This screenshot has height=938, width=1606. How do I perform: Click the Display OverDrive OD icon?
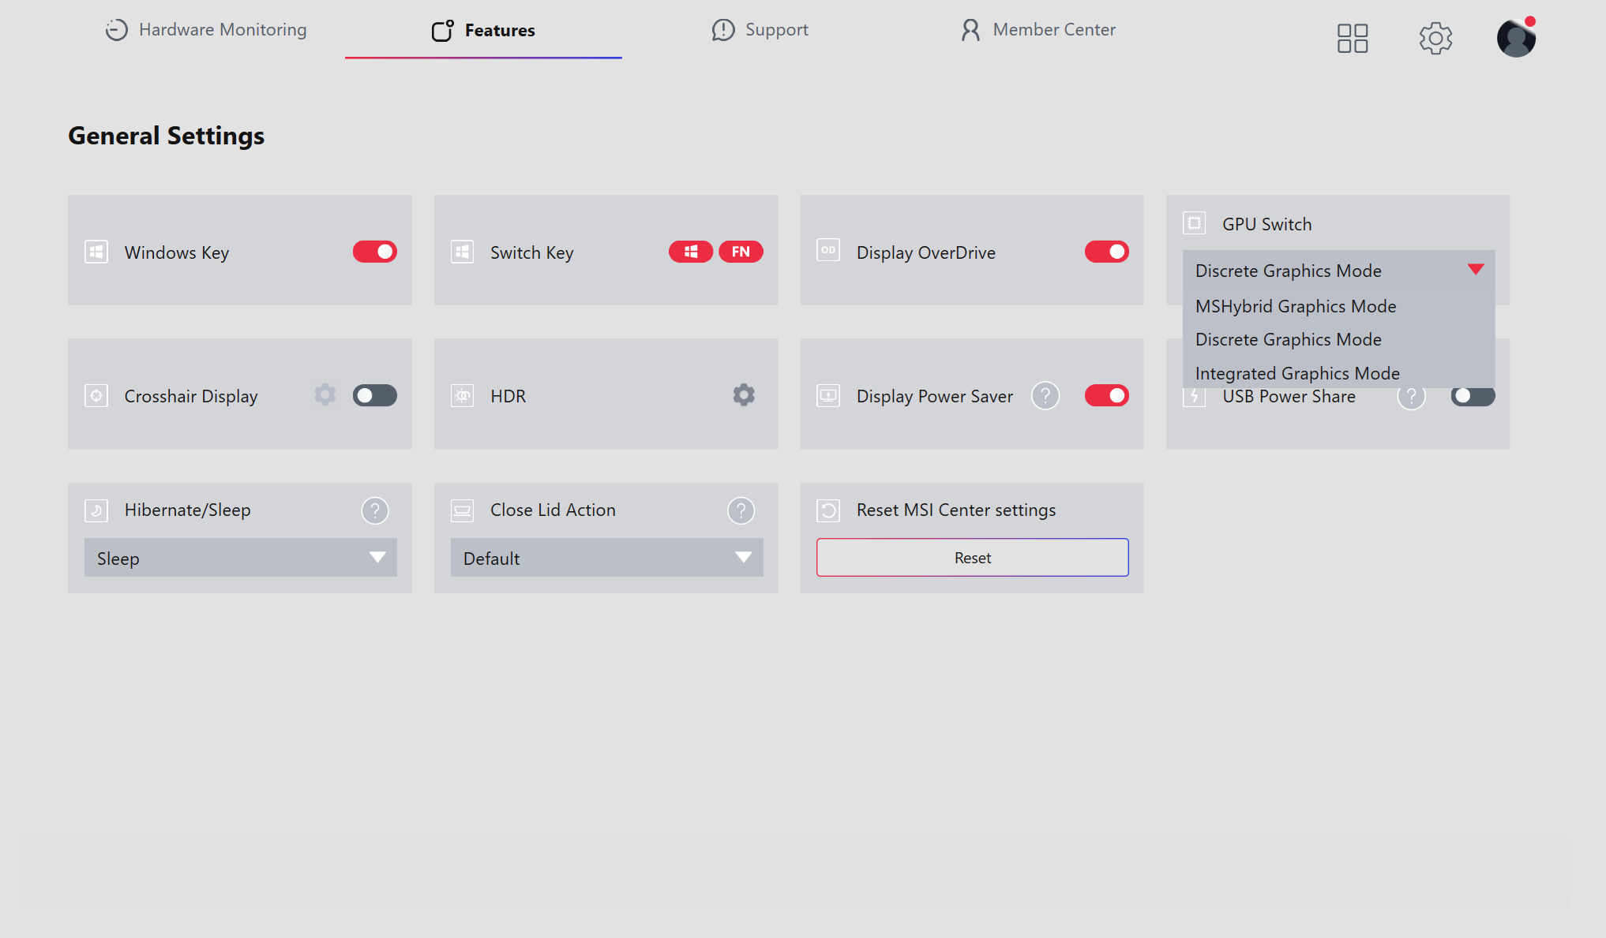828,250
